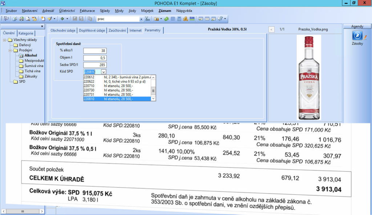Open the Účetnictví menu

pyautogui.click(x=67, y=11)
